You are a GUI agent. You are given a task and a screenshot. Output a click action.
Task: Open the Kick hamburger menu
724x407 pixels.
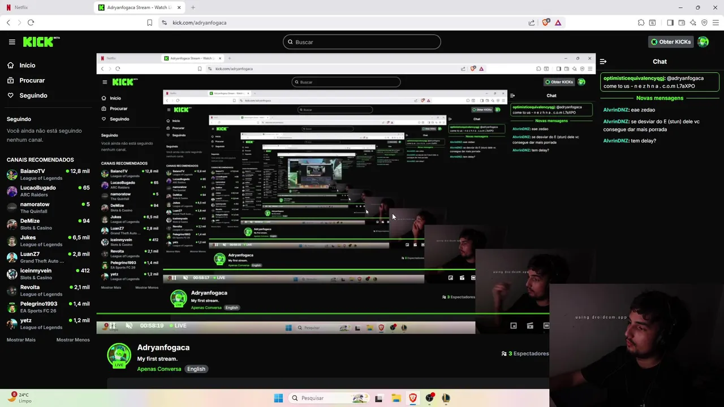click(12, 42)
